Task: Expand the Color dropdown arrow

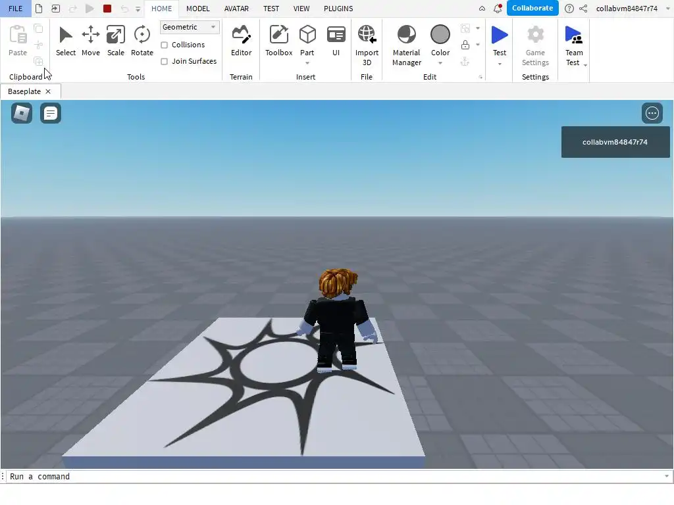Action: coord(440,64)
